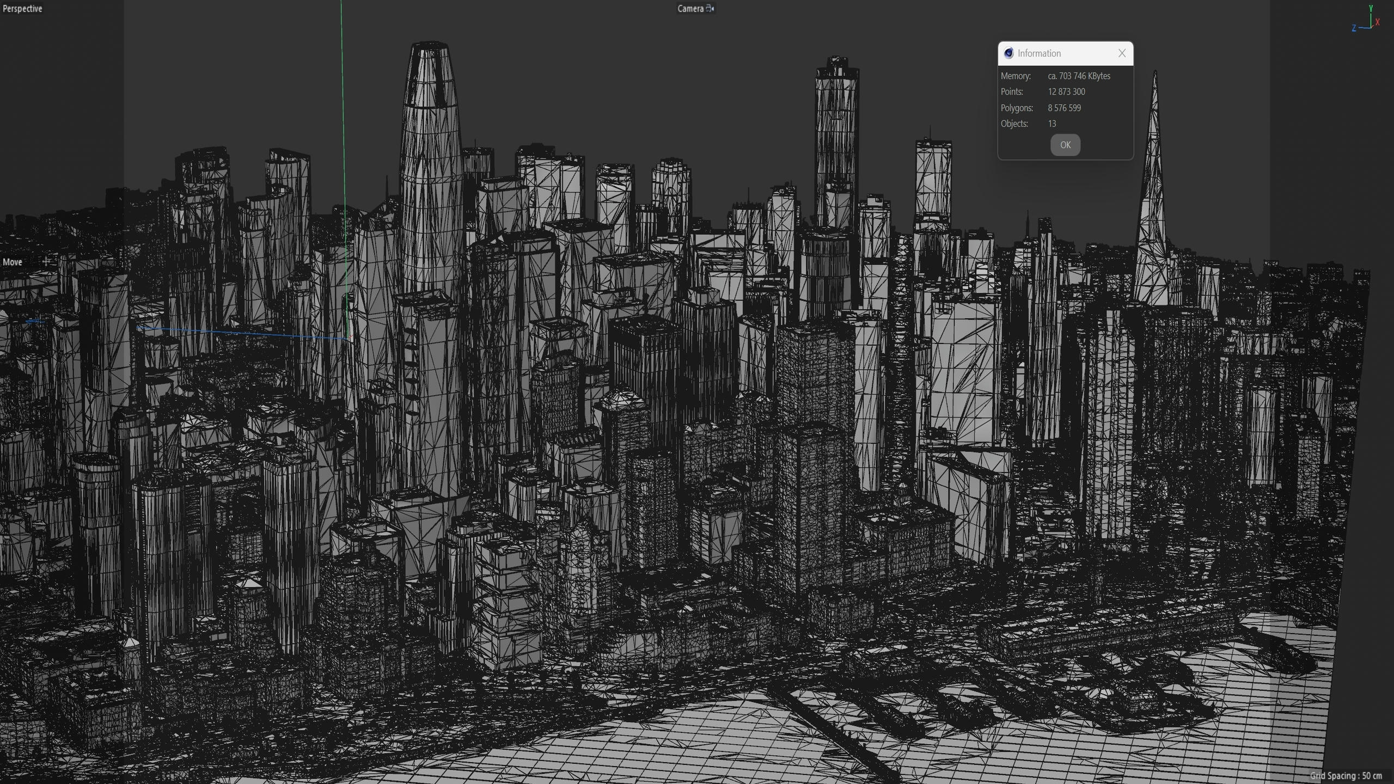Click the Cinema 4D logo in Information dialog
1394x784 pixels.
point(1008,53)
